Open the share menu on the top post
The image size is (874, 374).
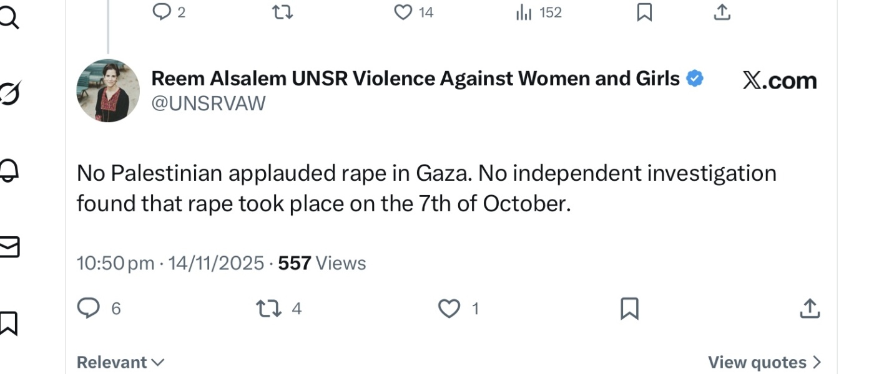click(721, 11)
